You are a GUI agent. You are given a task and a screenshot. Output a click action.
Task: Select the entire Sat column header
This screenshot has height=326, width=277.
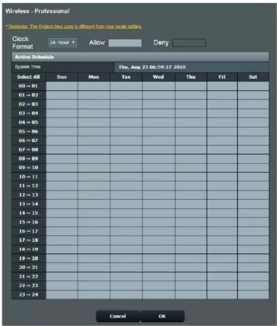coord(253,77)
